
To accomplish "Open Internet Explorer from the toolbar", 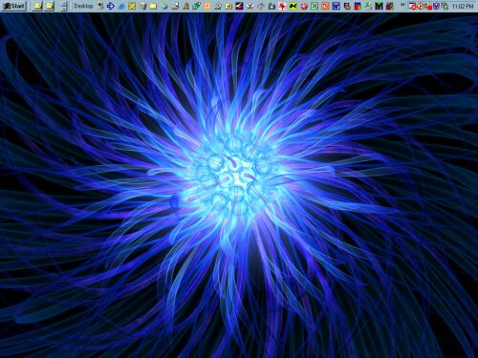I will 121,6.
